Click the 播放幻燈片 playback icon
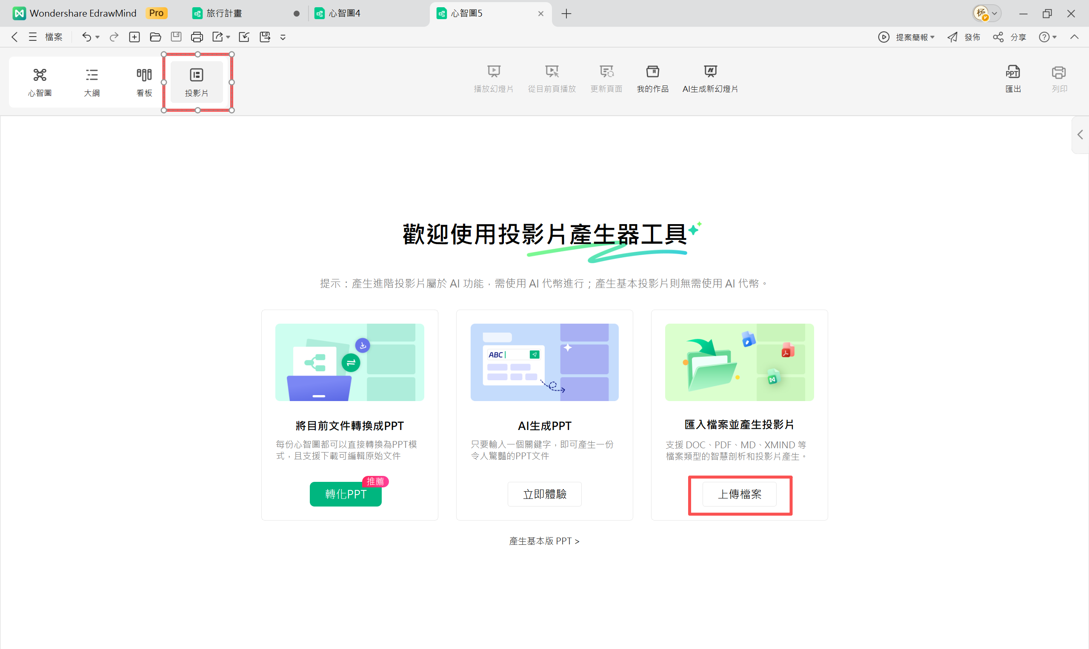This screenshot has width=1089, height=649. (494, 78)
